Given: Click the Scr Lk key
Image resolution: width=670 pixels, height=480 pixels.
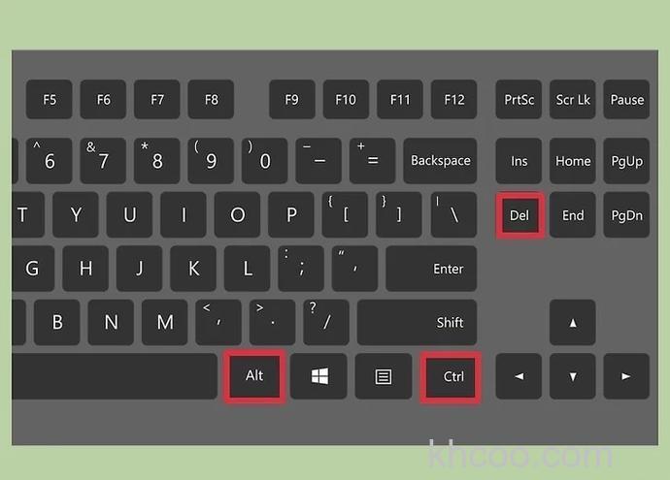Looking at the screenshot, I should 573,100.
